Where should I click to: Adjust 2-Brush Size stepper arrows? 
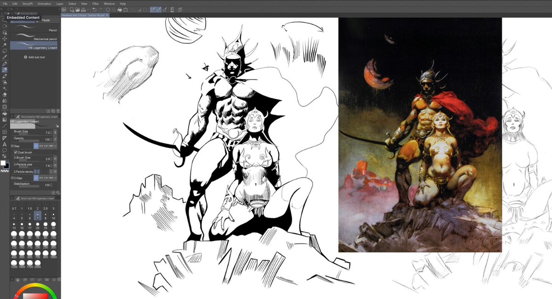pyautogui.click(x=51, y=159)
